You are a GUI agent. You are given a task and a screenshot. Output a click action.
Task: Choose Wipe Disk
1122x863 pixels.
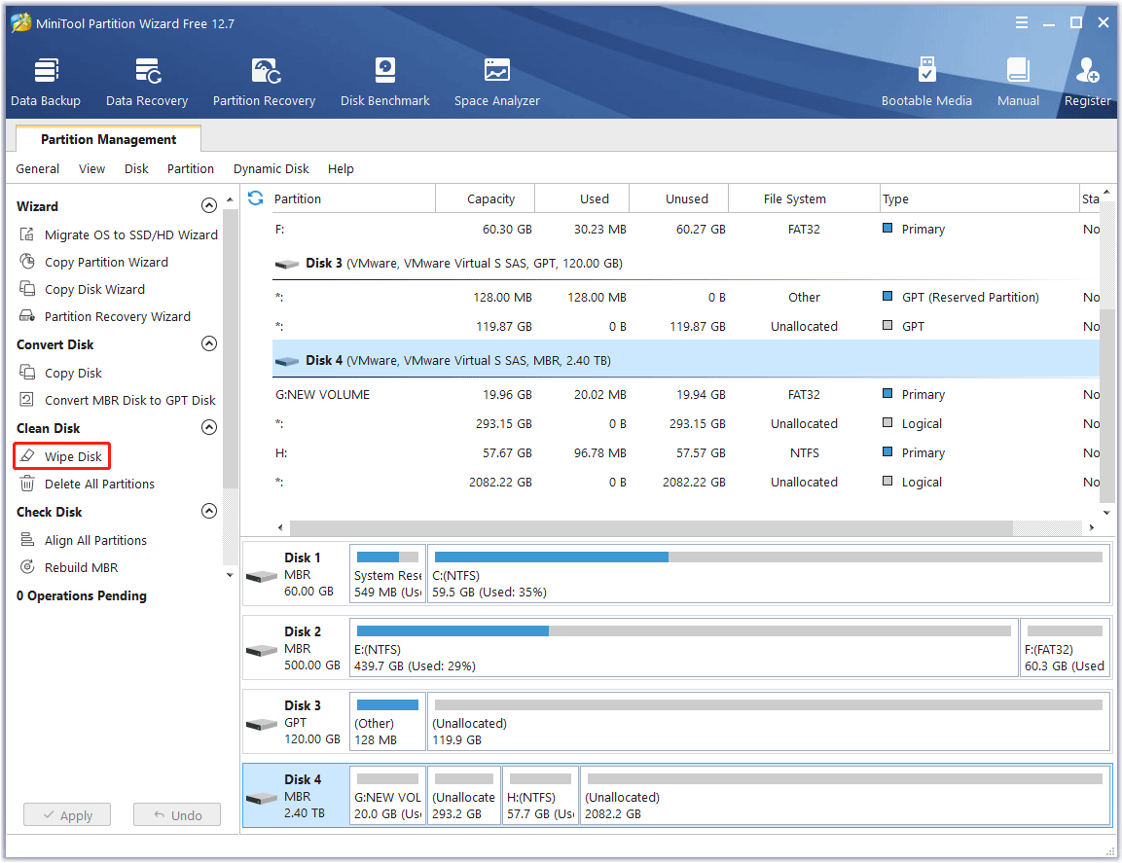61,456
